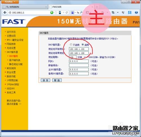
Task: Select the DHCP服务 submenu item
Action: 14,56
